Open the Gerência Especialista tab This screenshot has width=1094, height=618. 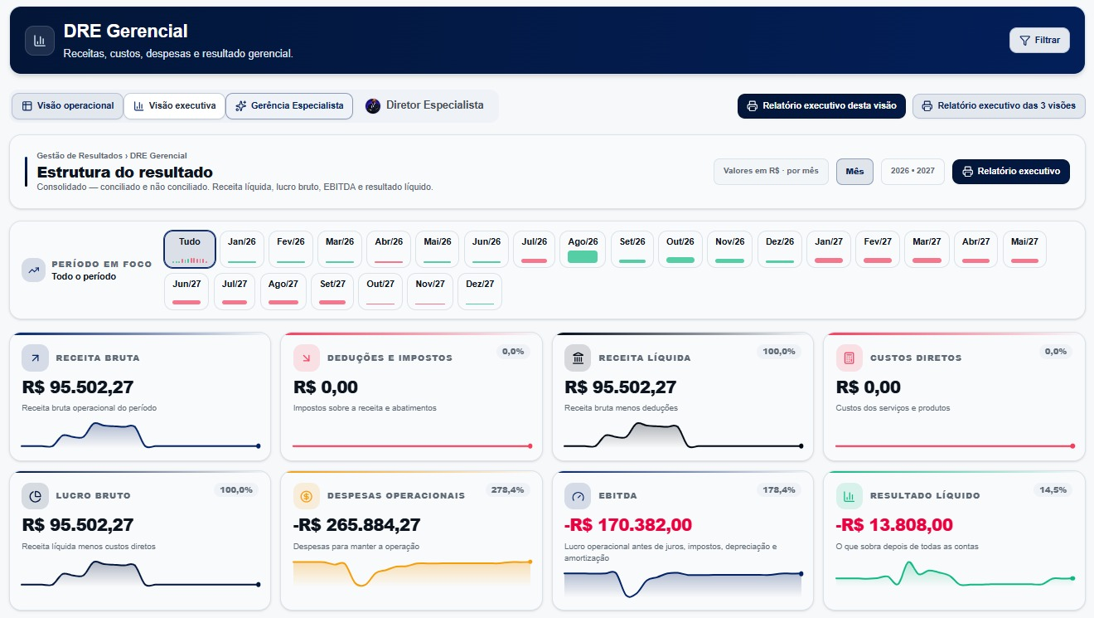point(289,106)
